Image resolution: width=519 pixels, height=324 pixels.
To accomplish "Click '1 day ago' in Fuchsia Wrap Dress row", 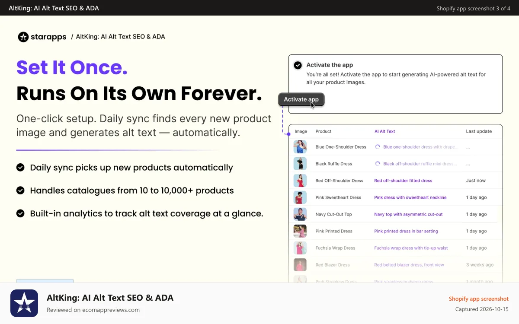I will tap(476, 248).
